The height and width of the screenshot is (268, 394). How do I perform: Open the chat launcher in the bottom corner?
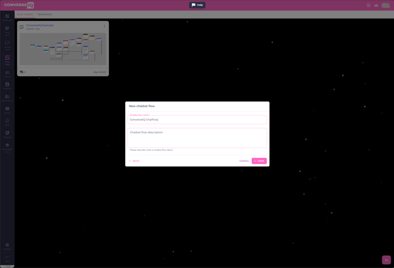[386, 260]
